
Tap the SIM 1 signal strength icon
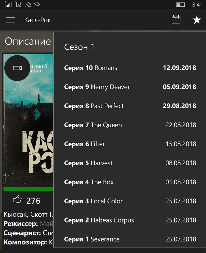[8, 4]
